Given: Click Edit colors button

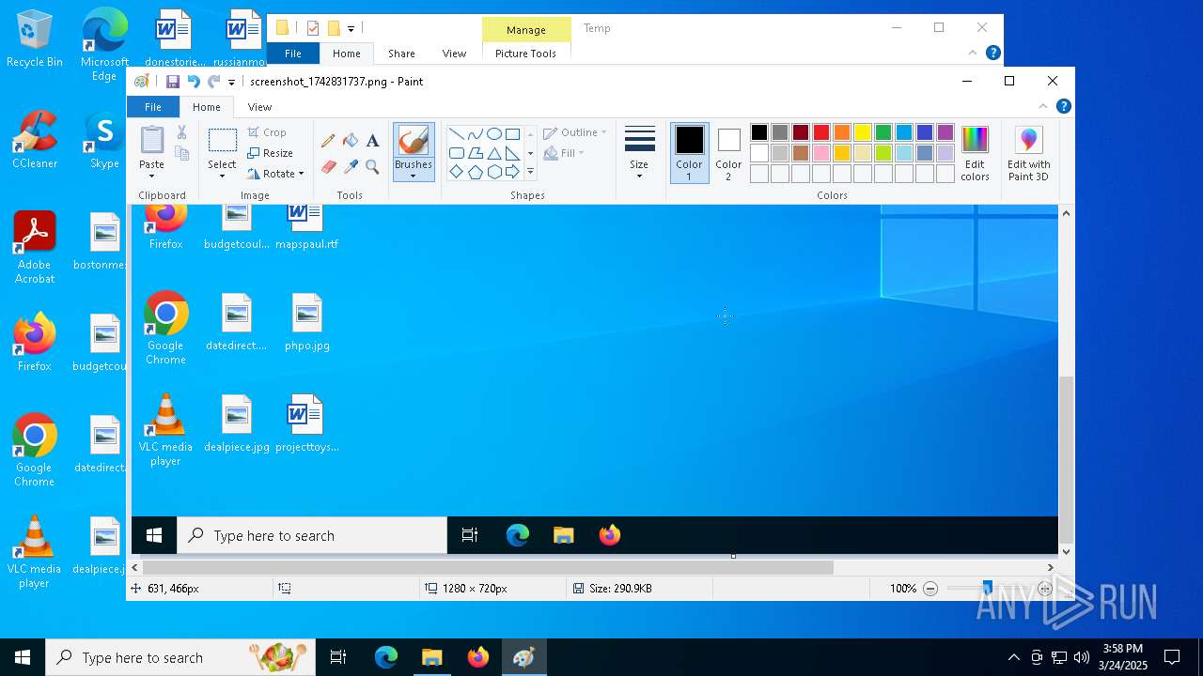Looking at the screenshot, I should tap(975, 153).
